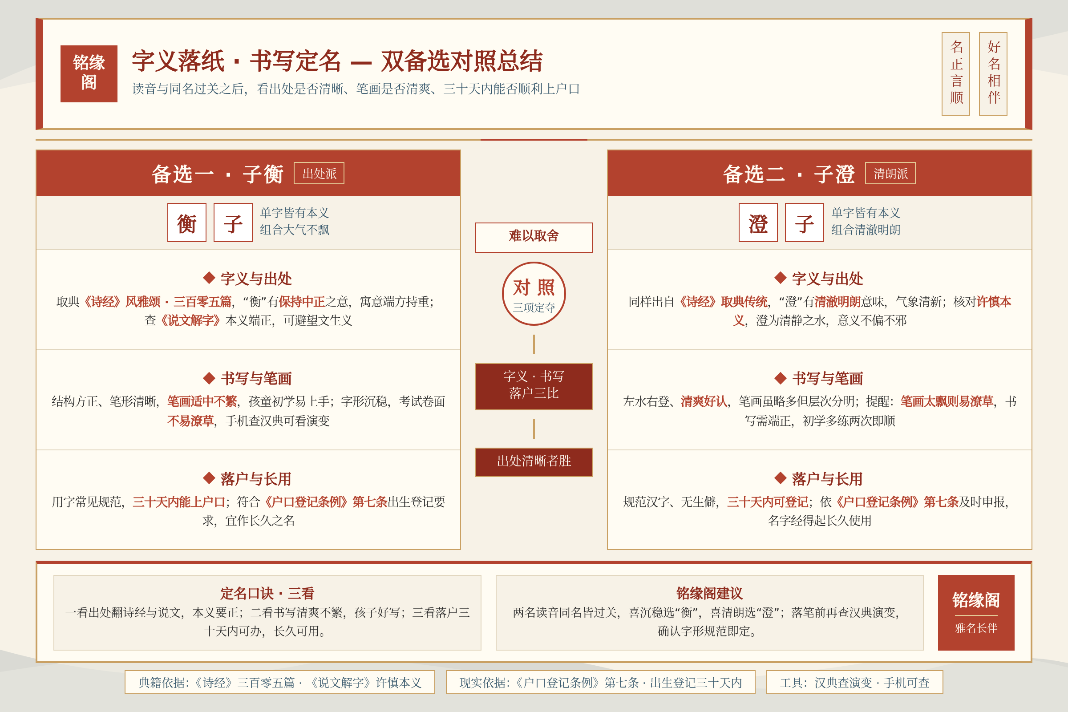Viewport: 1068px width, 712px height.
Task: Click the diamond beside 落户与长用 under 子澄
Action: 780,478
